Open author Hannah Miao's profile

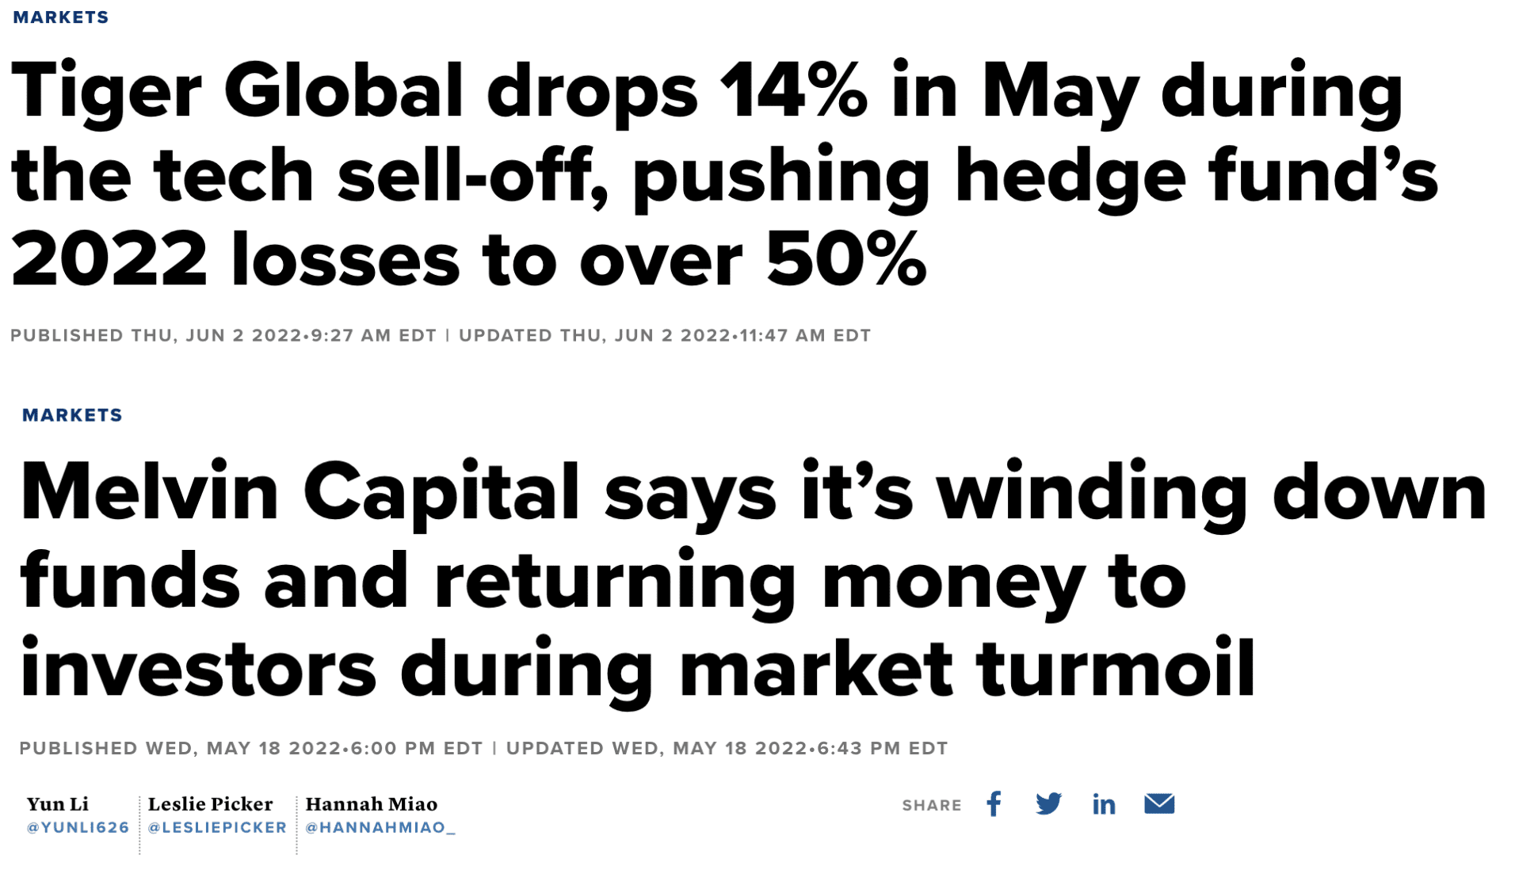coord(371,804)
